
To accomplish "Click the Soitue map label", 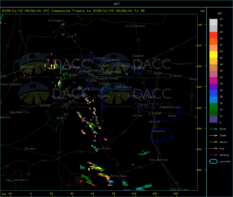I will click(x=137, y=115).
